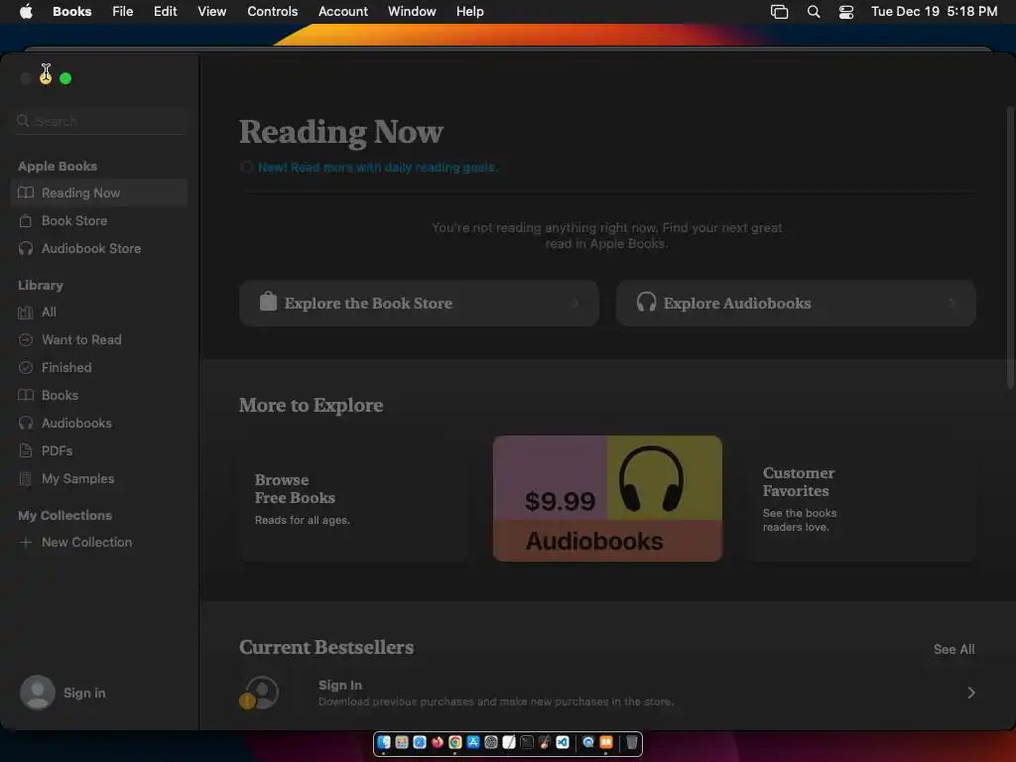
Task: Open Control Center in menu bar
Action: (x=845, y=12)
